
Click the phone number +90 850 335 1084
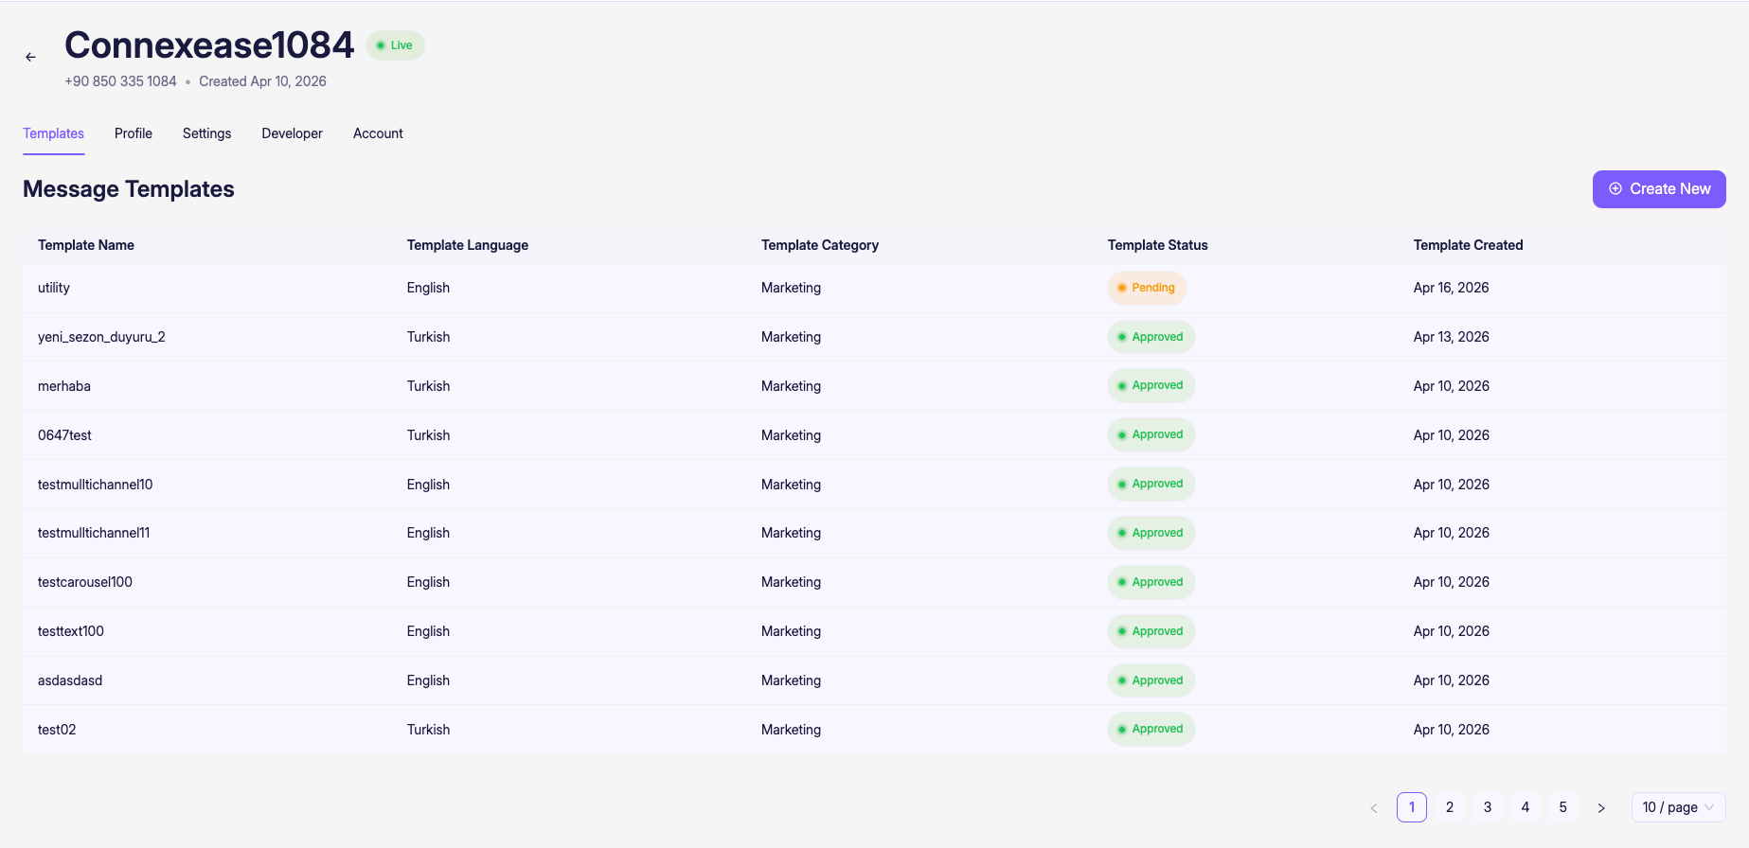(x=120, y=81)
